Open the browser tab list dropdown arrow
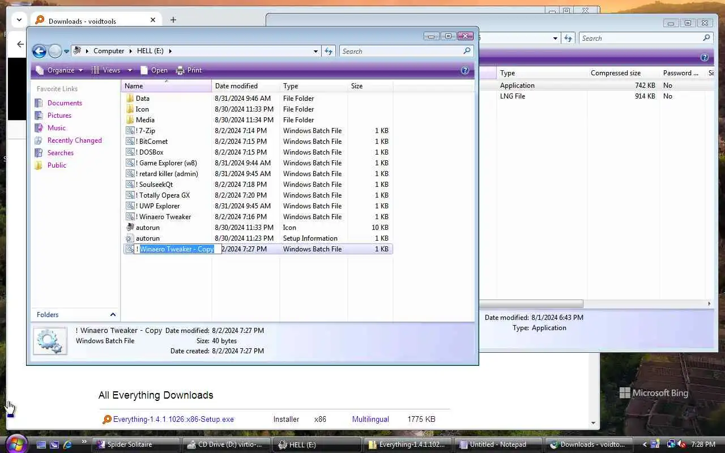The height and width of the screenshot is (453, 725). 19,20
